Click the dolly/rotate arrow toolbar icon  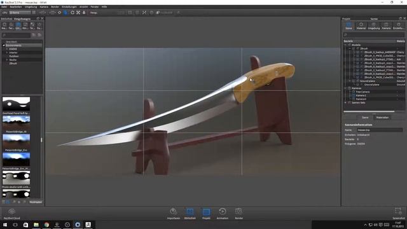click(x=72, y=13)
